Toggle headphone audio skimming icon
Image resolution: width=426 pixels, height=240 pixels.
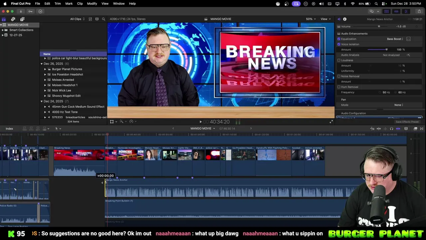point(391,129)
